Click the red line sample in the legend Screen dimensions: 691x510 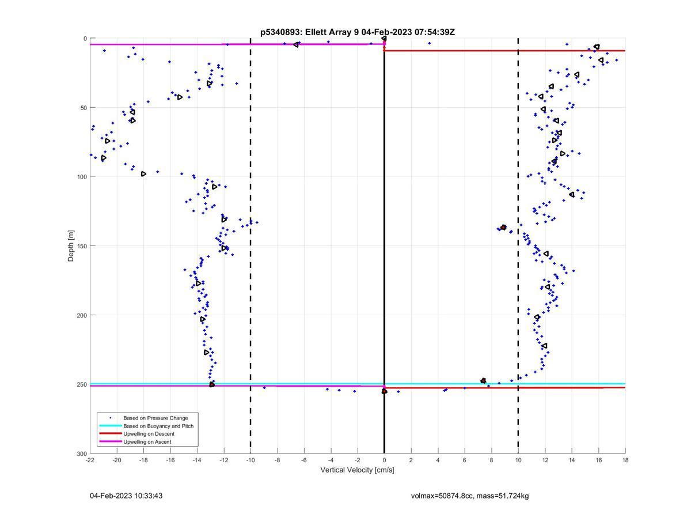click(111, 434)
